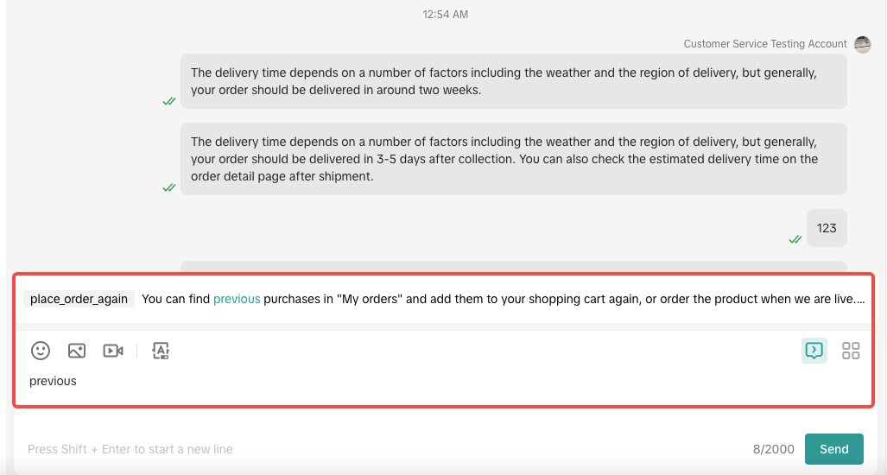
Task: Toggle the highlighted quick reply icon
Action: (814, 350)
